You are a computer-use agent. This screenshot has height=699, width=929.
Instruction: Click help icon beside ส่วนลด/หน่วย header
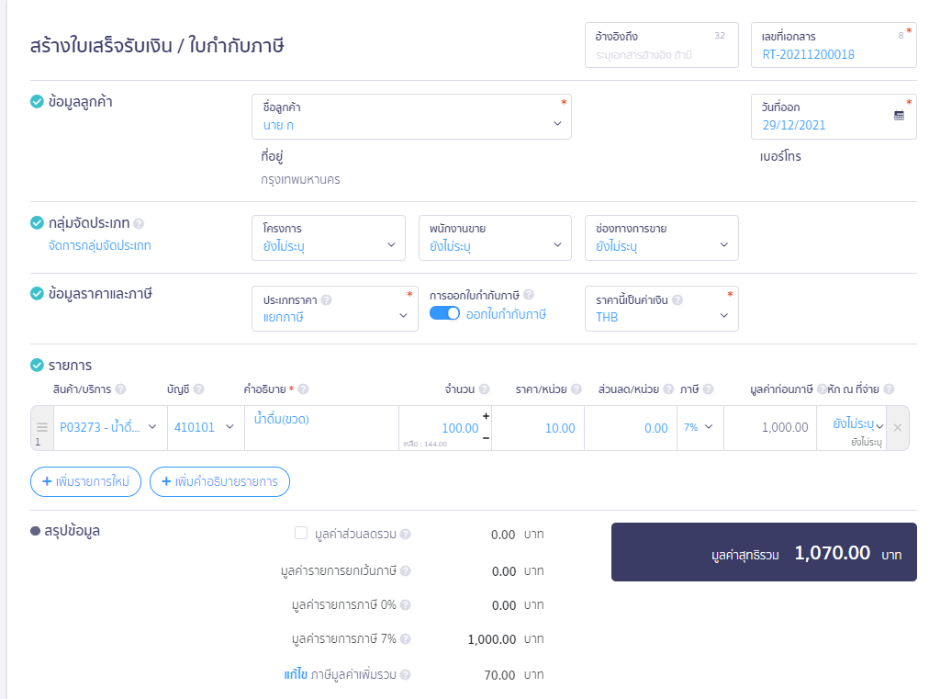pyautogui.click(x=668, y=389)
